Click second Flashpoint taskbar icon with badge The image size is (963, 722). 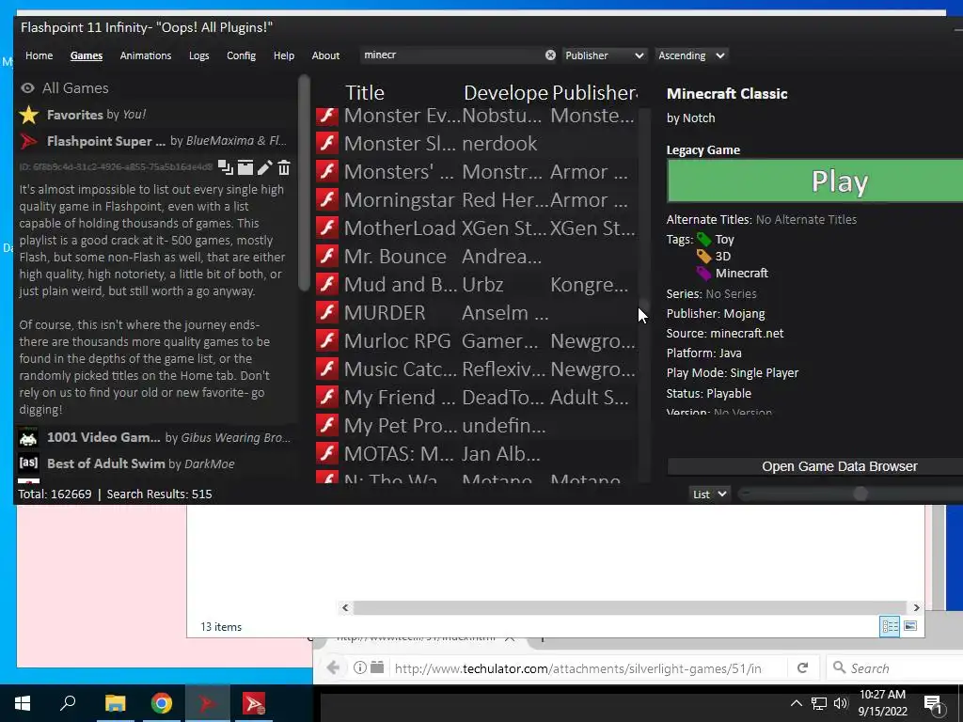(x=254, y=703)
